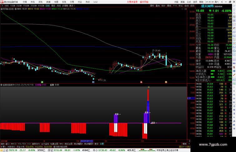Image resolution: width=236 pixels, height=152 pixels.
Task: Switch to the 月线 monthly period
Action: [x=59, y=6]
